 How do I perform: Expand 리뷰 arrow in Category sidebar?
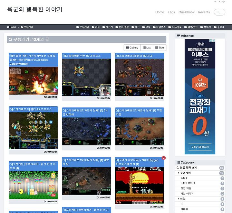(179, 199)
